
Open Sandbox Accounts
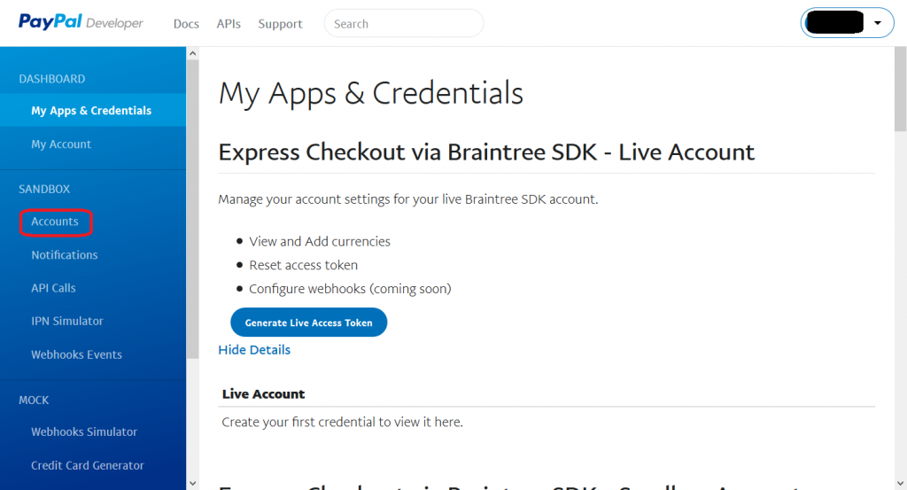coord(55,222)
